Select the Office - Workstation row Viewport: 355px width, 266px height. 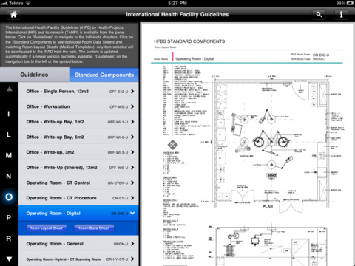click(x=78, y=106)
